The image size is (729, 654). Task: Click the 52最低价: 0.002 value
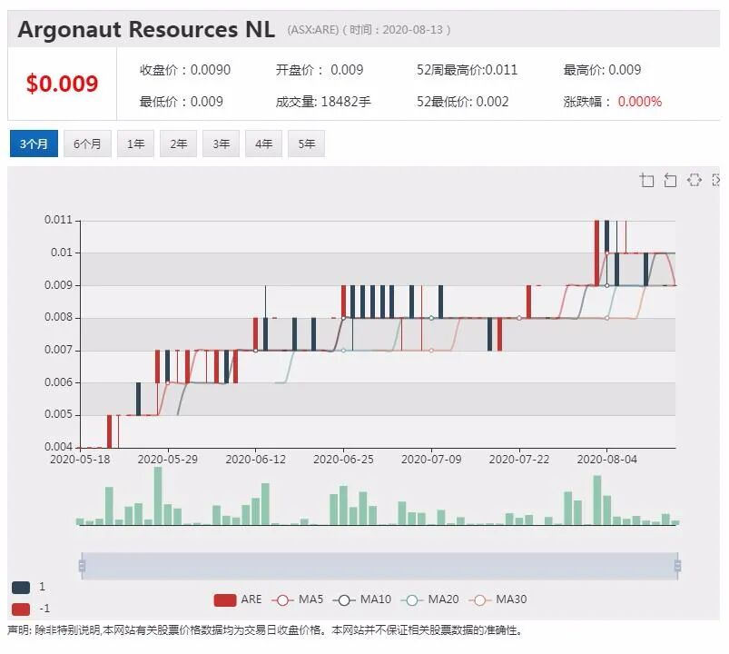463,102
